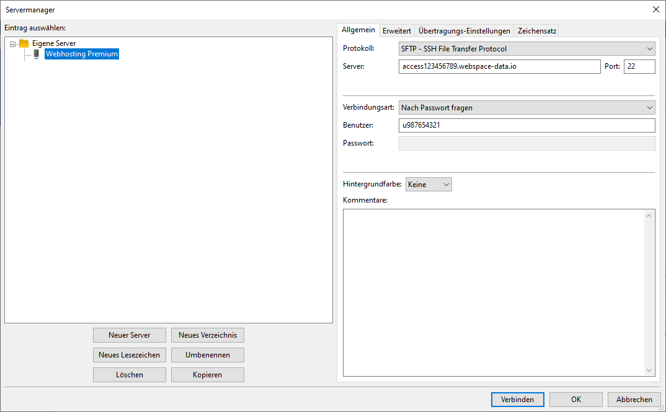Open the Erweitert tab
Screen dimensions: 666x412
pyautogui.click(x=397, y=31)
